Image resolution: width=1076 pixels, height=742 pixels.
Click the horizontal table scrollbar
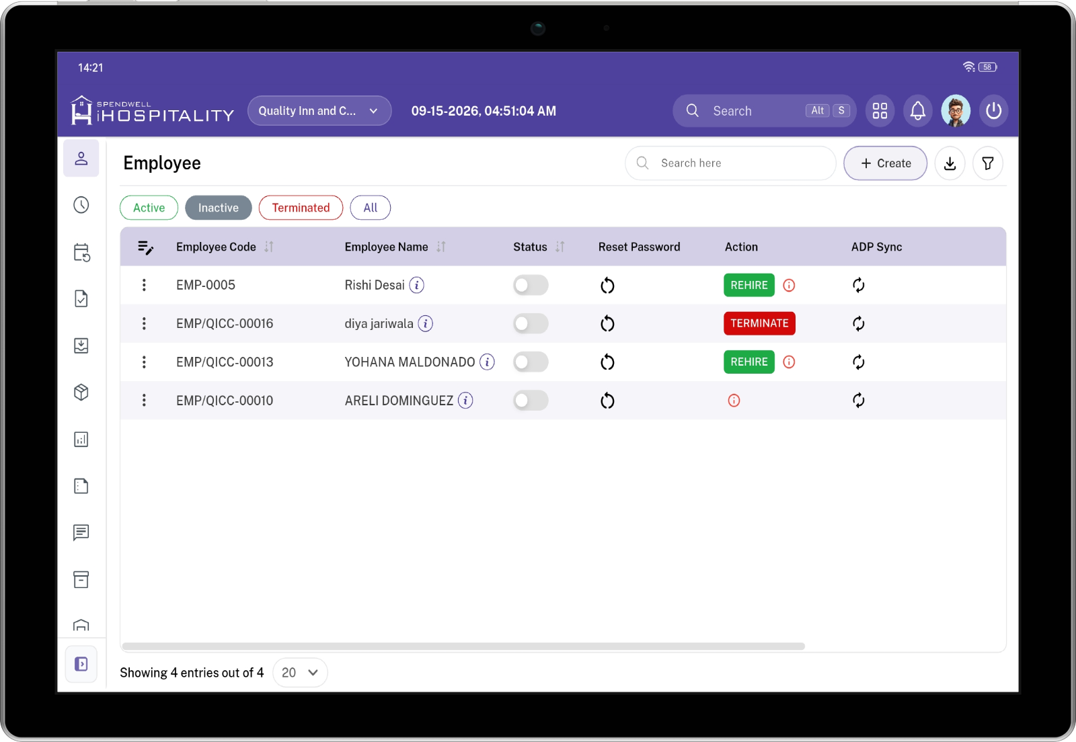point(463,647)
